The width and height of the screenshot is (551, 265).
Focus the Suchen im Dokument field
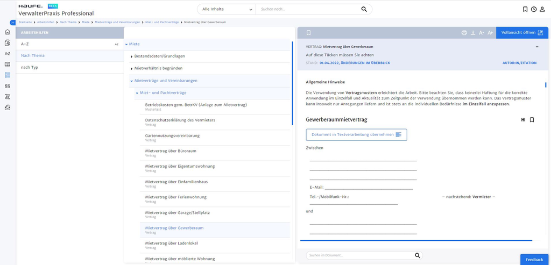click(x=360, y=255)
